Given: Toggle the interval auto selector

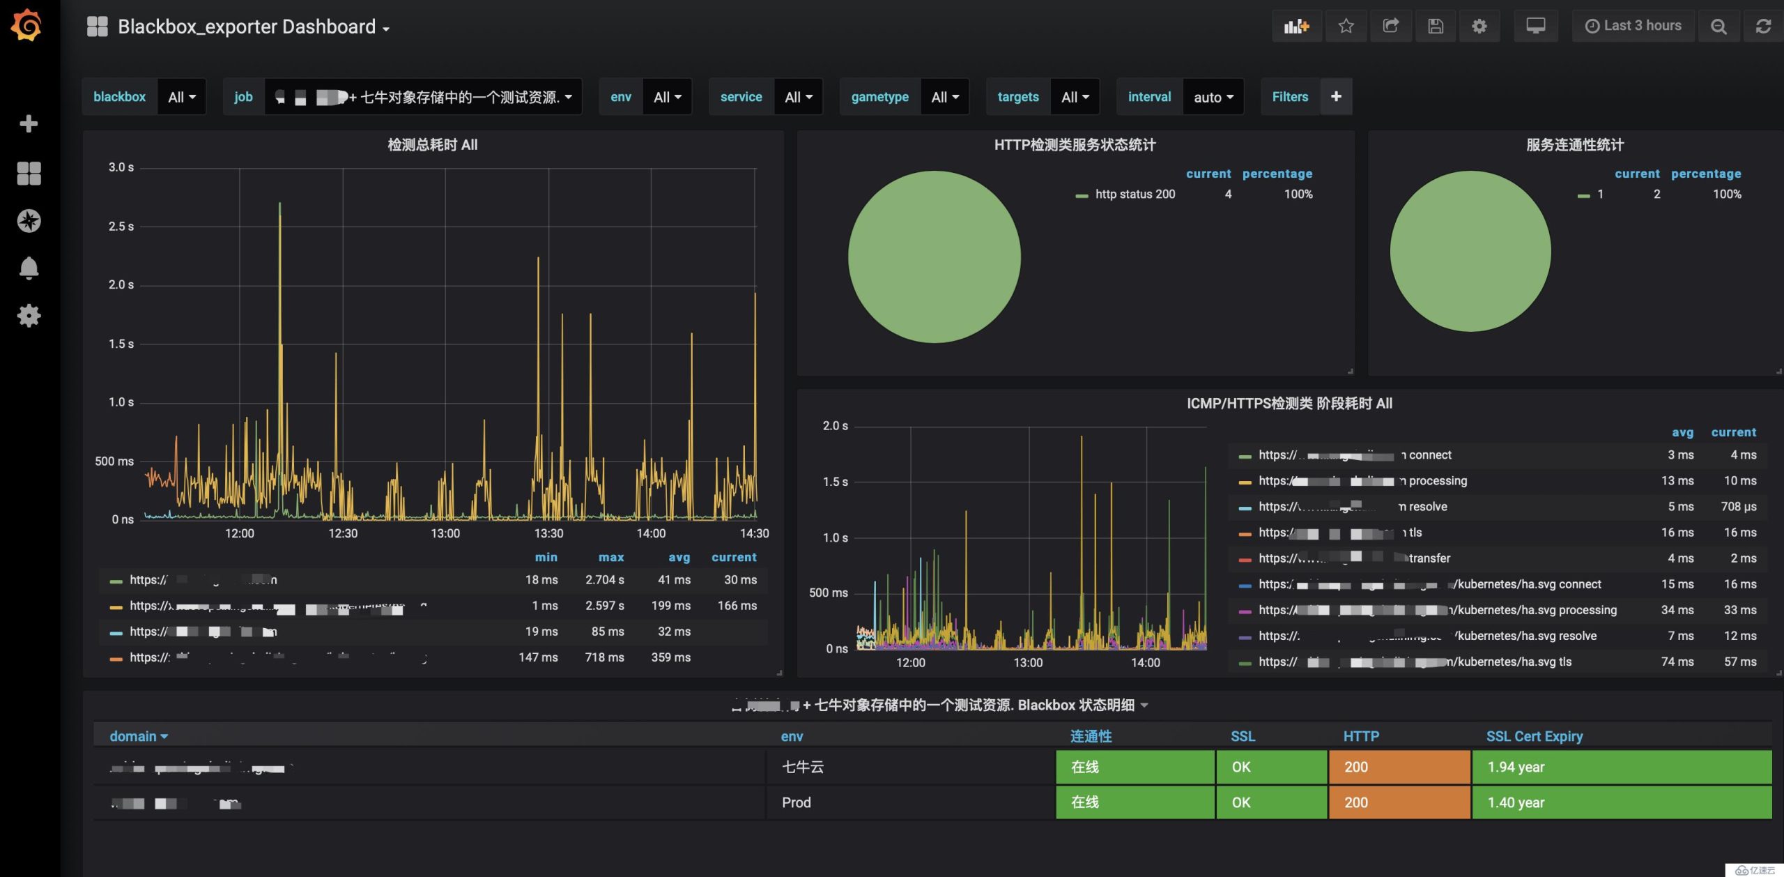Looking at the screenshot, I should click(x=1212, y=97).
